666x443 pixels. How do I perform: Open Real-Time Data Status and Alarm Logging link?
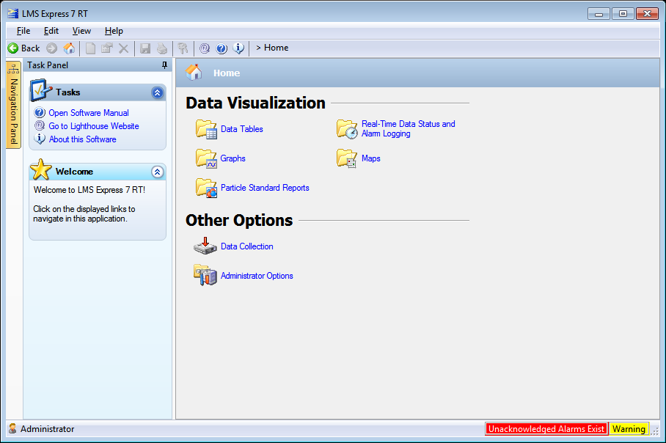coord(408,128)
